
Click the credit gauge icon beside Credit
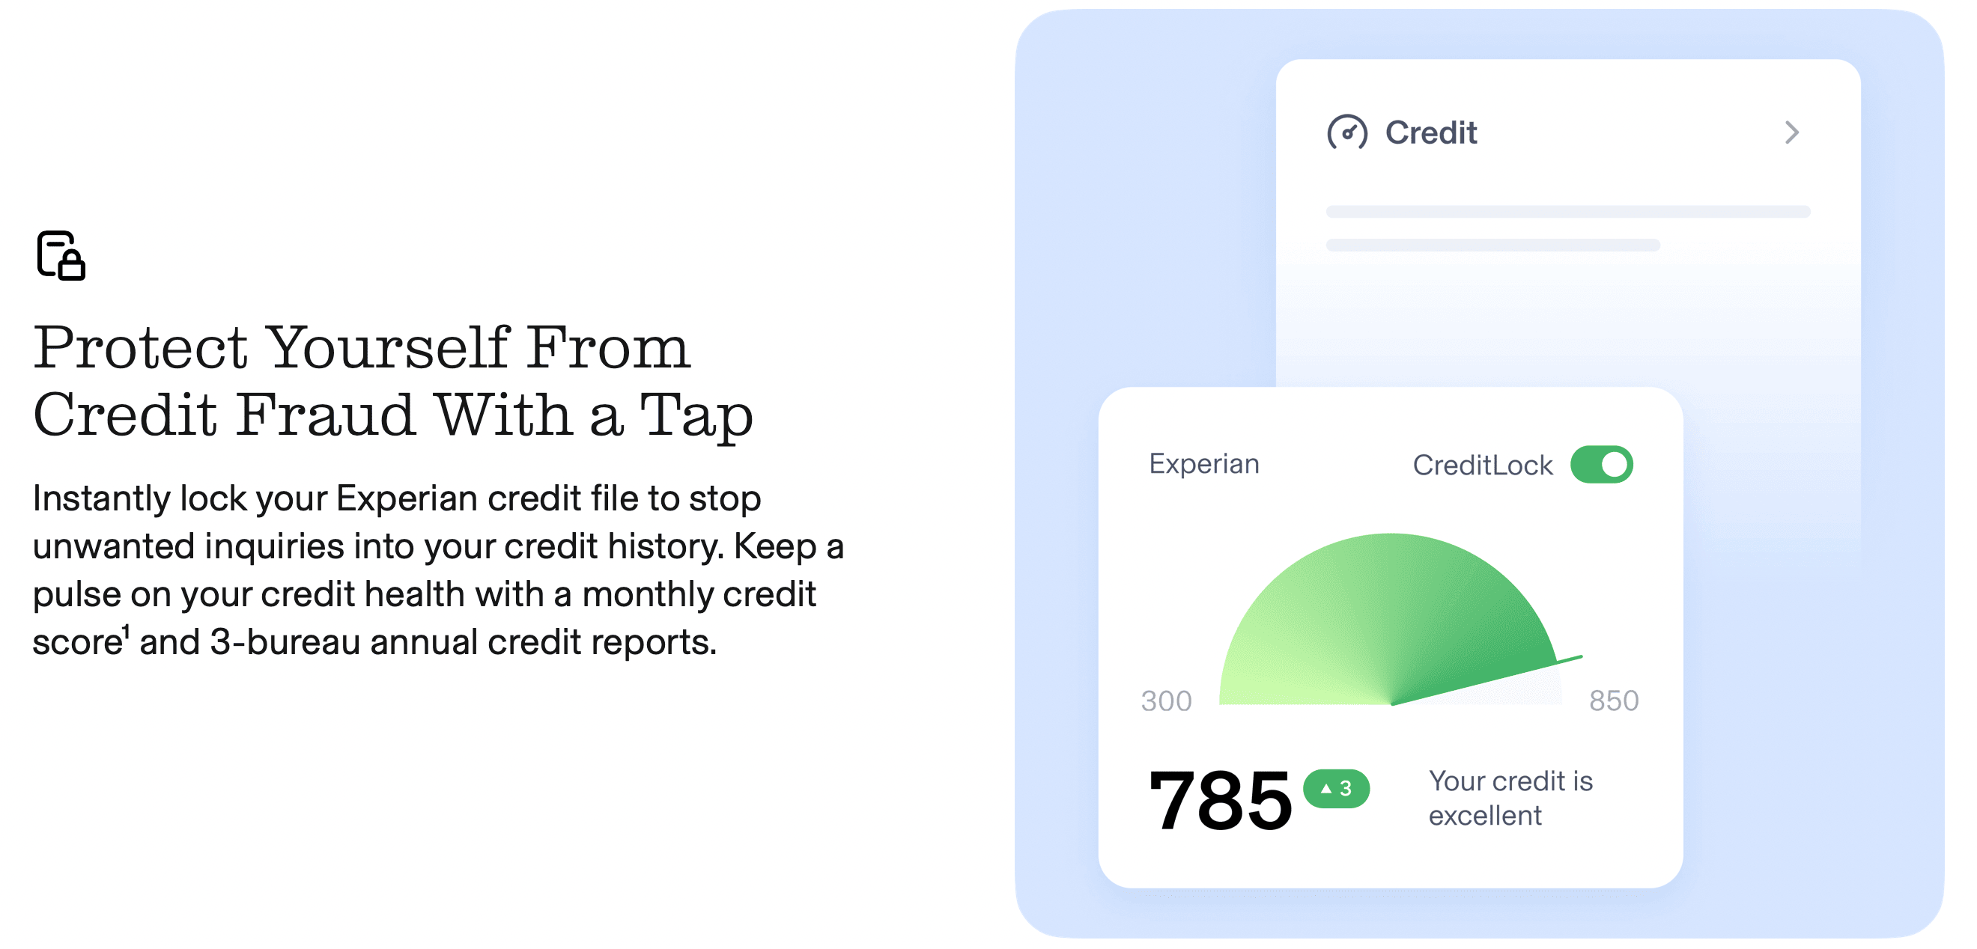[1347, 132]
